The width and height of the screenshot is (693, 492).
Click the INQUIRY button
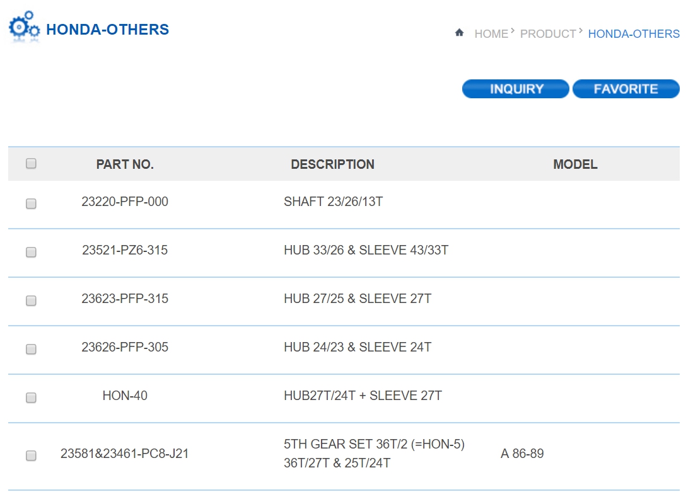point(516,89)
